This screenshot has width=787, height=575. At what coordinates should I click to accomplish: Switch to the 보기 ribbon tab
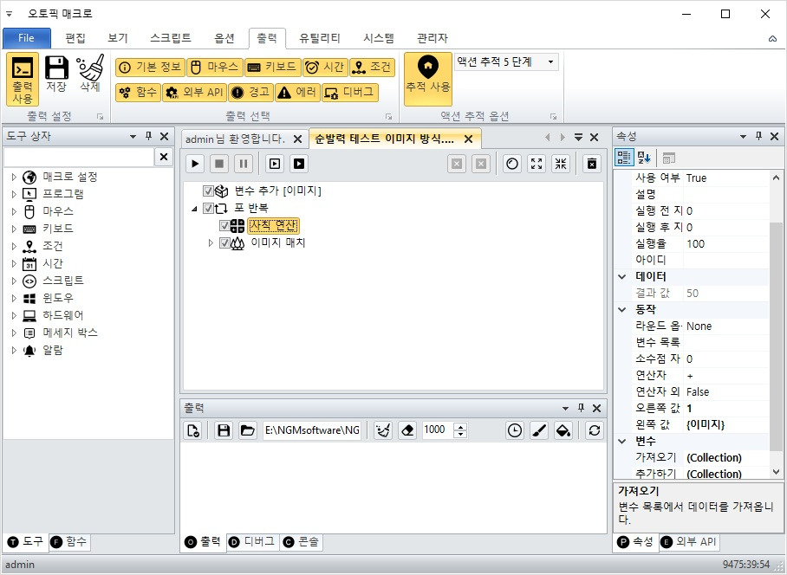[118, 38]
